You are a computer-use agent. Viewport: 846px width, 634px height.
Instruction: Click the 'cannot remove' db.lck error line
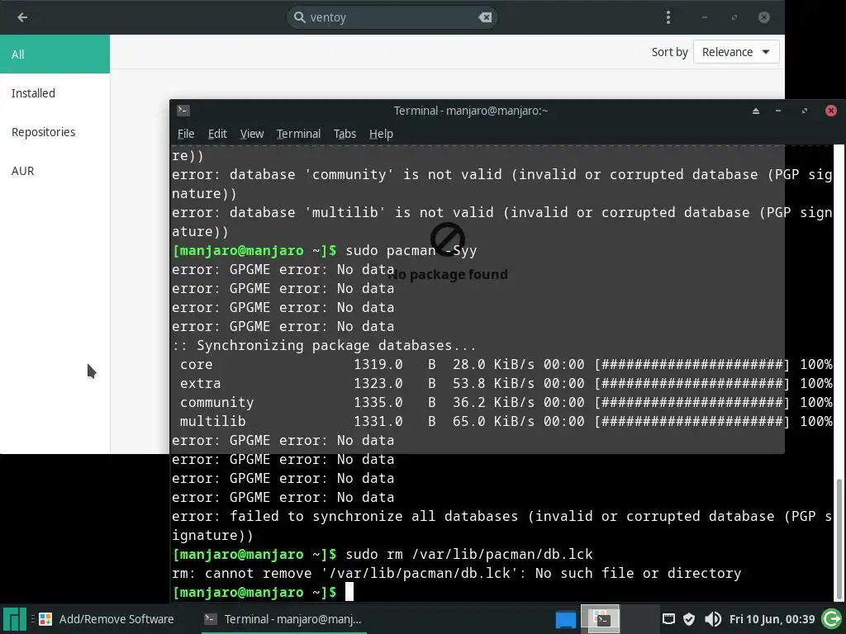pos(456,573)
